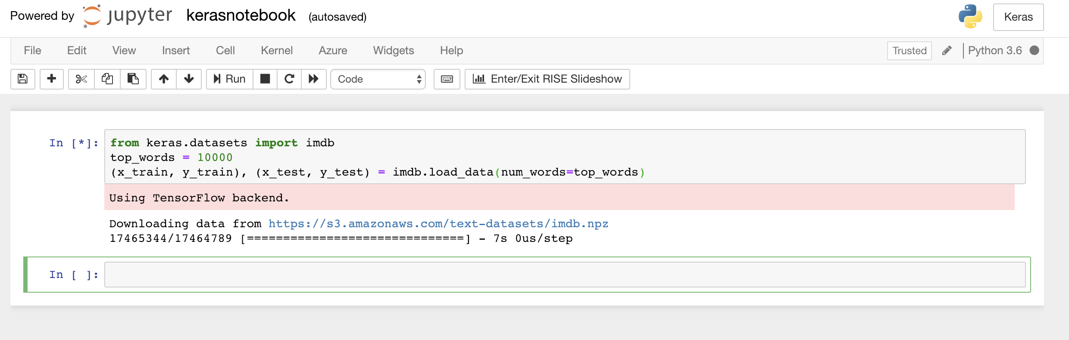This screenshot has height=340, width=1069.
Task: Move selected cell up arrow
Action: click(164, 79)
